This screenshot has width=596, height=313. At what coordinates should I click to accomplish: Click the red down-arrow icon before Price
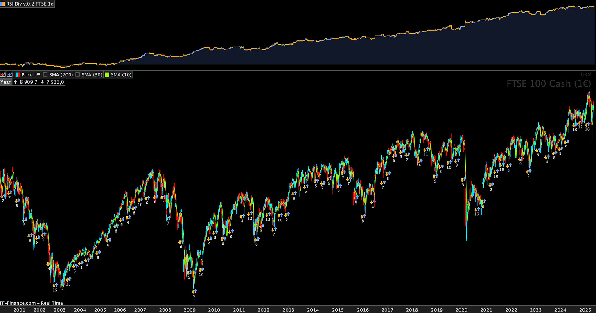click(x=3, y=75)
